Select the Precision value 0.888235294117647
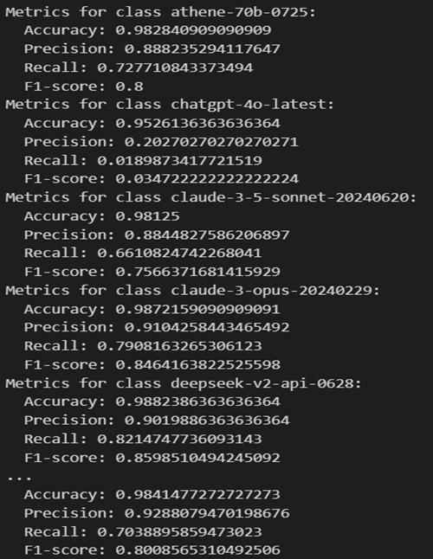This screenshot has height=559, width=433. click(x=203, y=48)
